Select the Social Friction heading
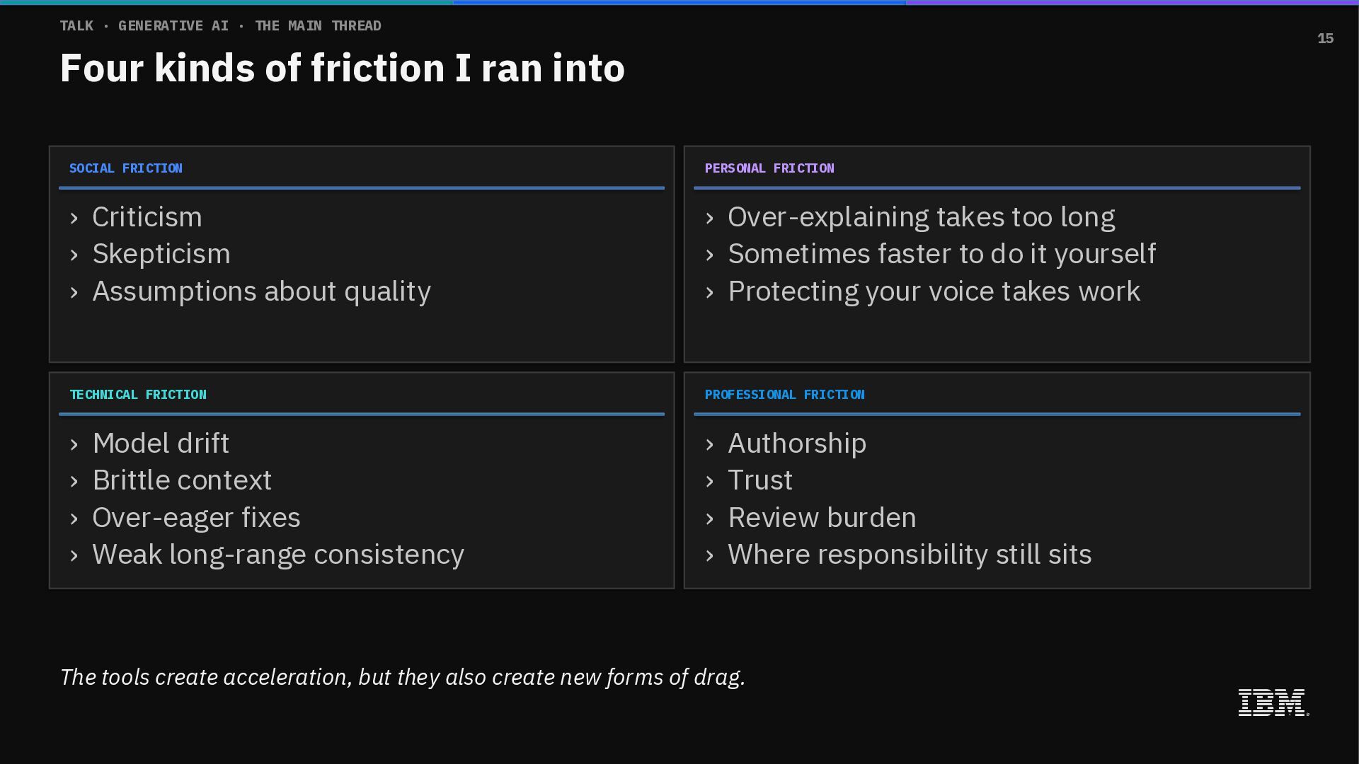This screenshot has width=1359, height=764. [126, 168]
